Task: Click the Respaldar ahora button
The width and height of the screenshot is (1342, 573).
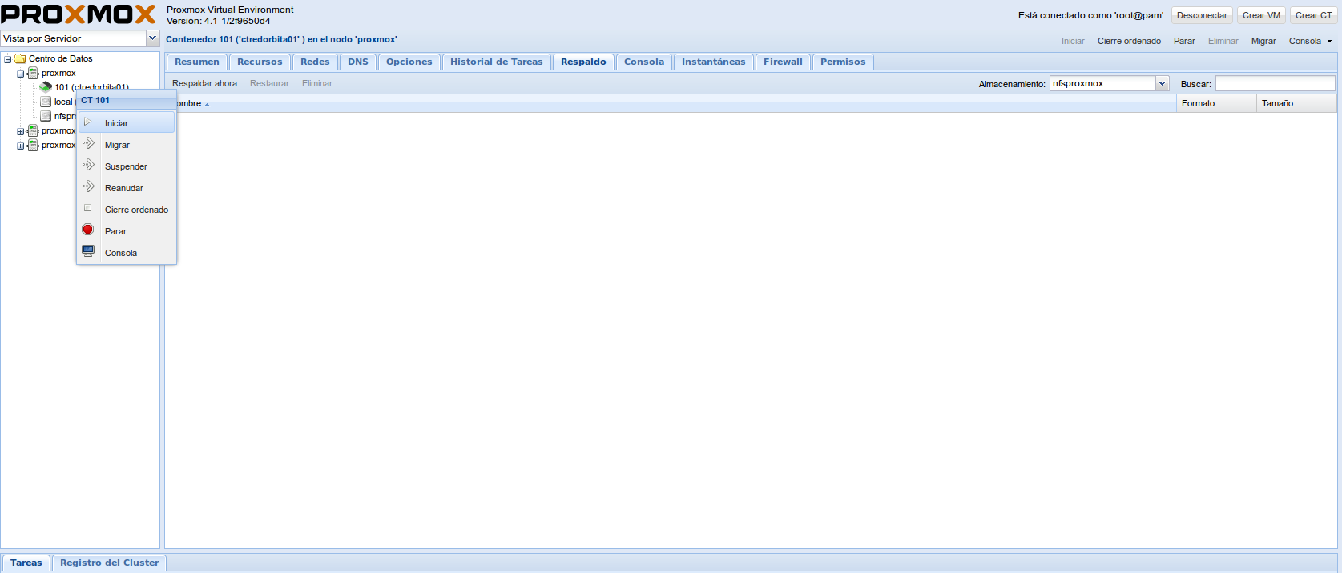Action: tap(204, 83)
